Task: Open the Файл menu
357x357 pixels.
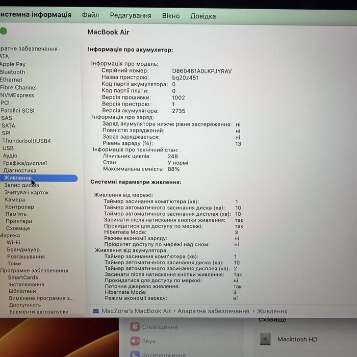Action: [x=90, y=15]
